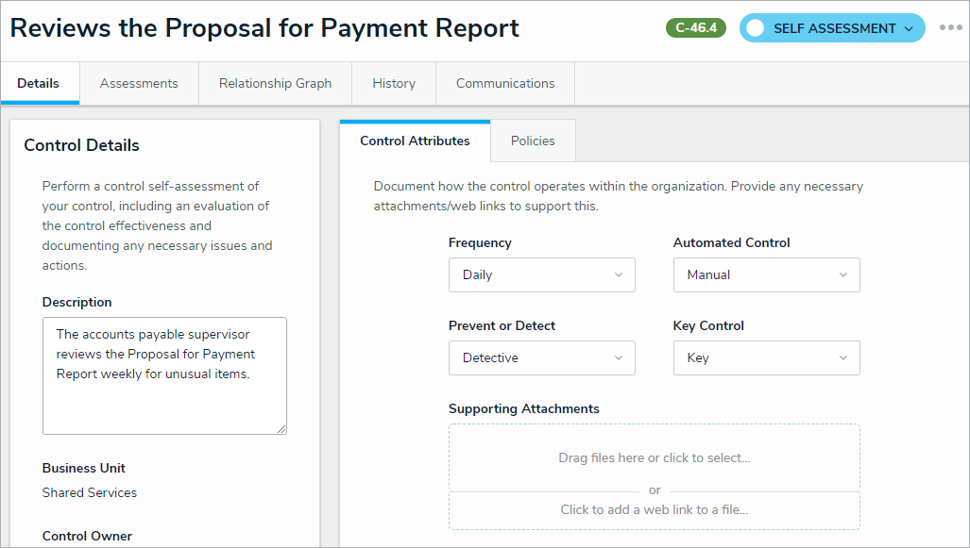970x548 pixels.
Task: Click to add a web link
Action: click(x=654, y=510)
